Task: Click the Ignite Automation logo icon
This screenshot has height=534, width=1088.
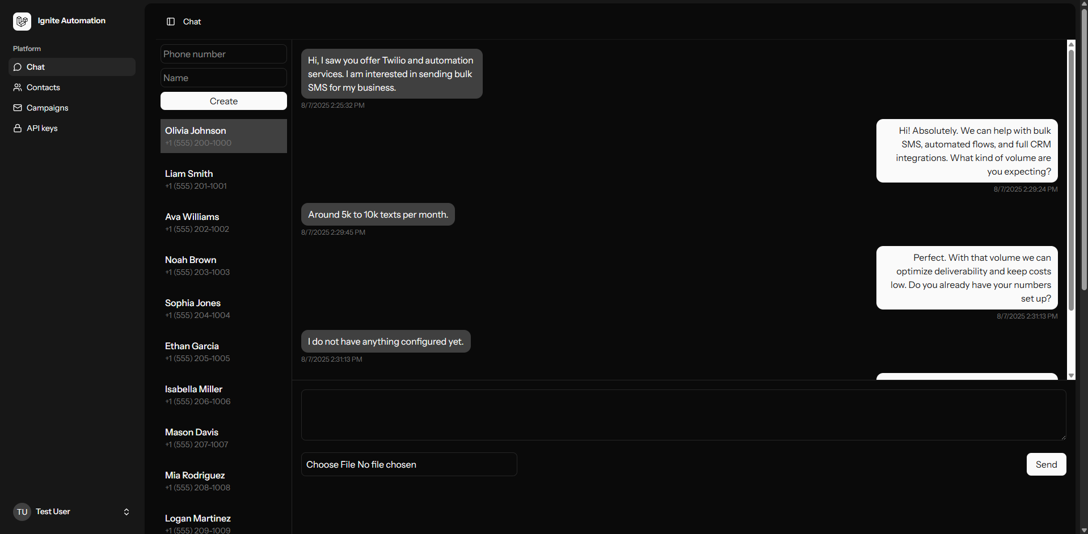Action: 22,21
